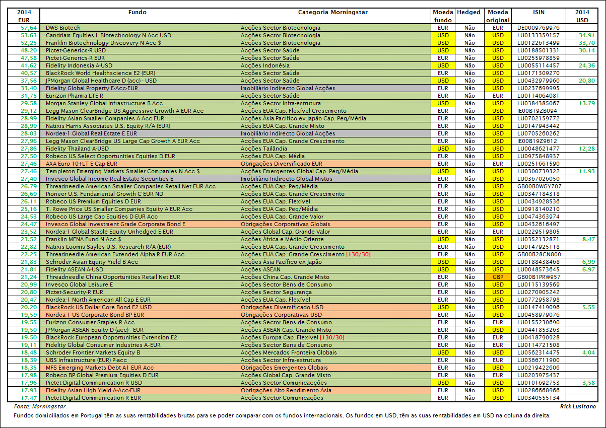Click the 'Acções Indonésia' category cell

click(333, 65)
